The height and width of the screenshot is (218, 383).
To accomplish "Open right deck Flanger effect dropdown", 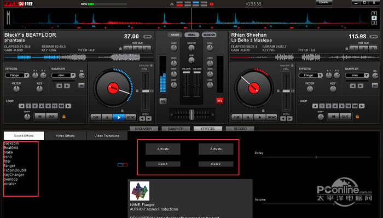I will pyautogui.click(x=320, y=75).
